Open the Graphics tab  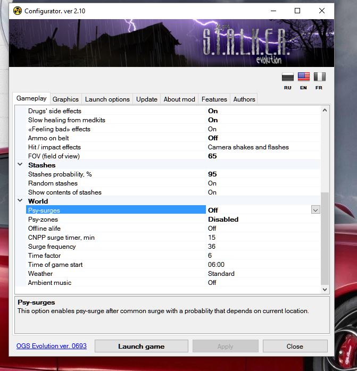coord(65,99)
